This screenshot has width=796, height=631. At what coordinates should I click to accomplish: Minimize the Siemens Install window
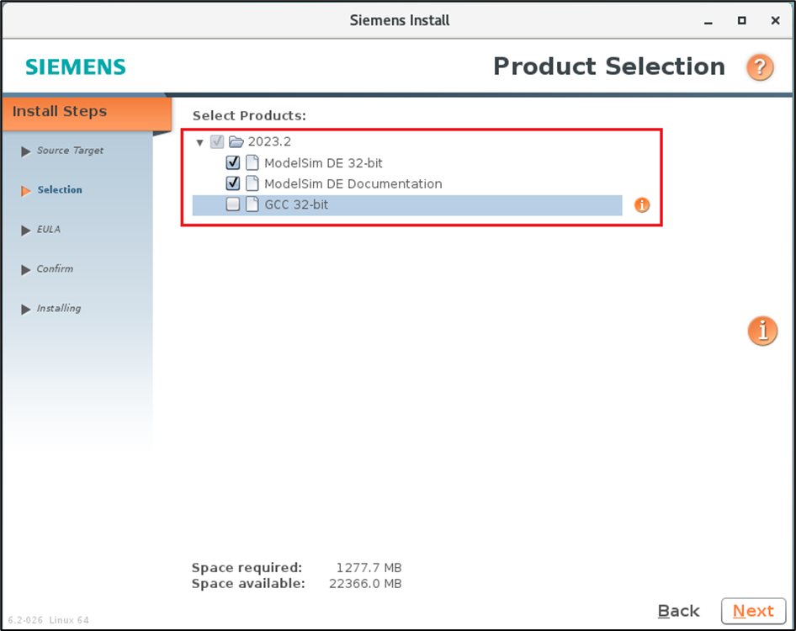(708, 21)
